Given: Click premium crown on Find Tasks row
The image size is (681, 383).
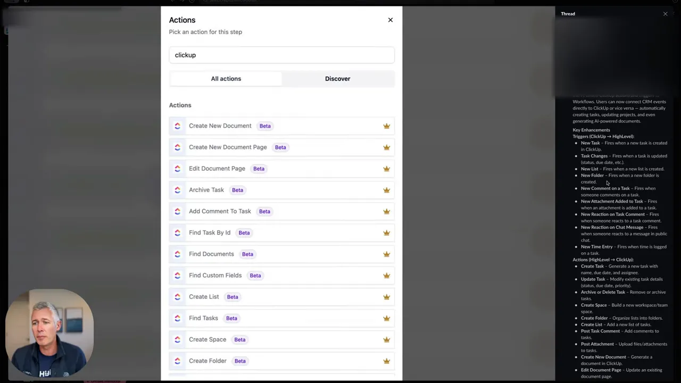Looking at the screenshot, I should tap(387, 318).
